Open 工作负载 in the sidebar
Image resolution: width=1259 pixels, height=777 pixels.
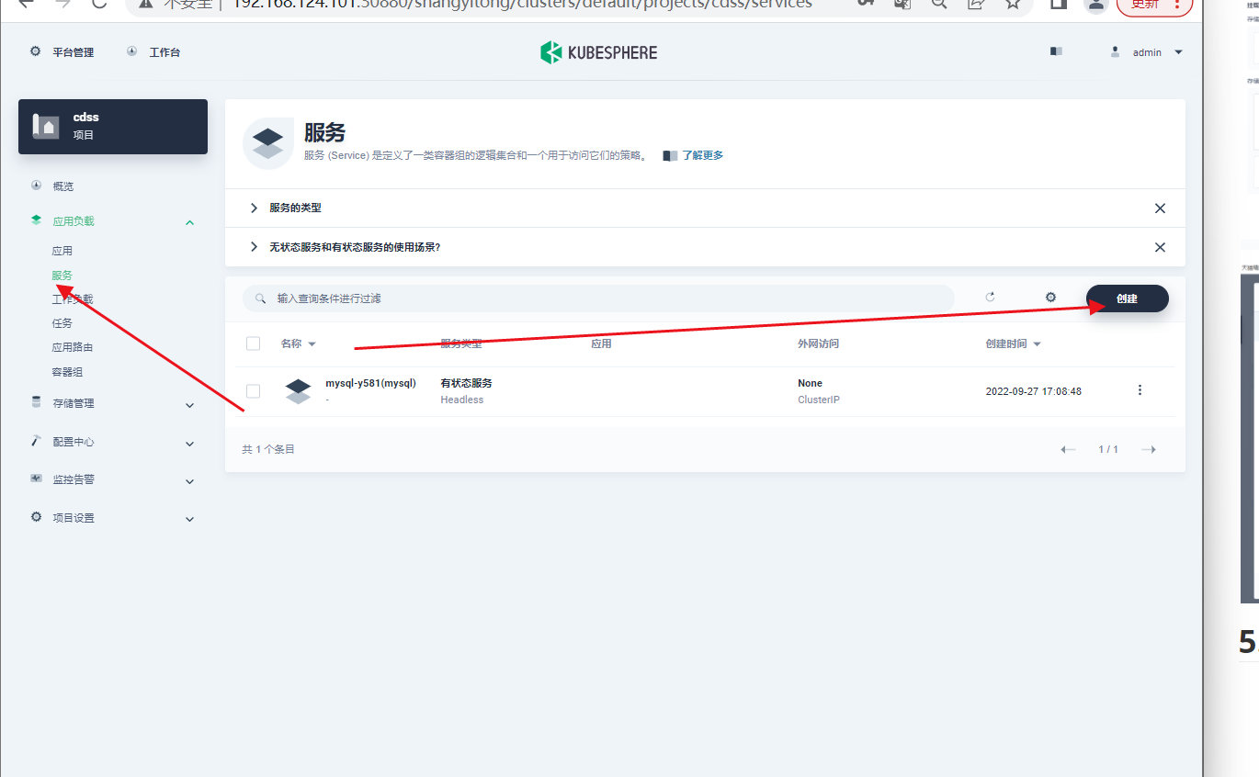(73, 299)
